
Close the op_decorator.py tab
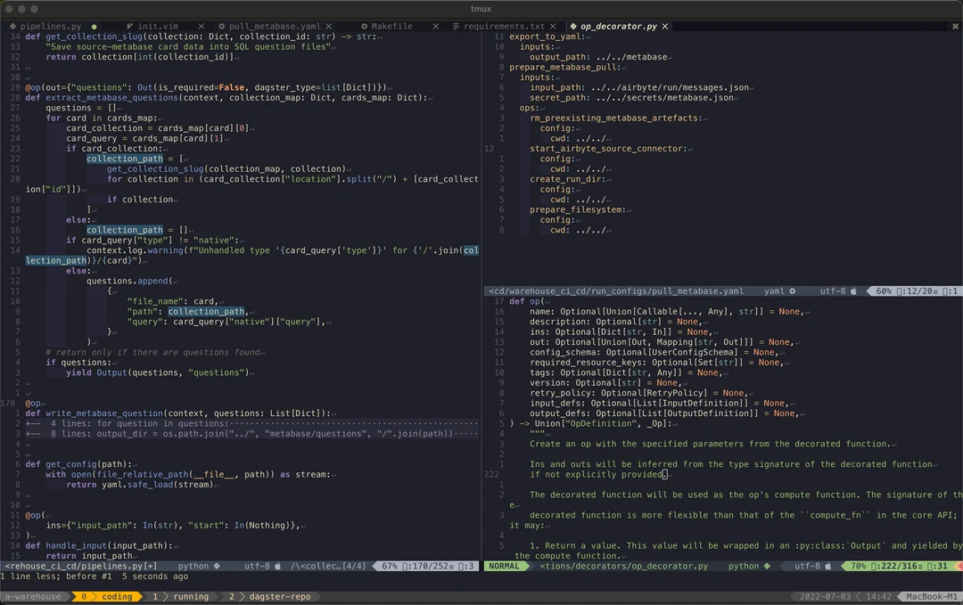665,26
